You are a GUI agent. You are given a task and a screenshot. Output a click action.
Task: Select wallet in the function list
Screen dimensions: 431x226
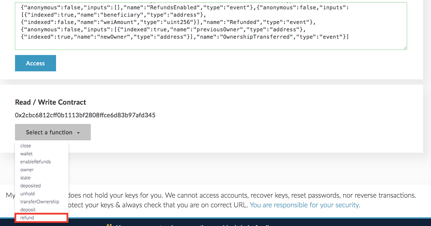coord(27,154)
